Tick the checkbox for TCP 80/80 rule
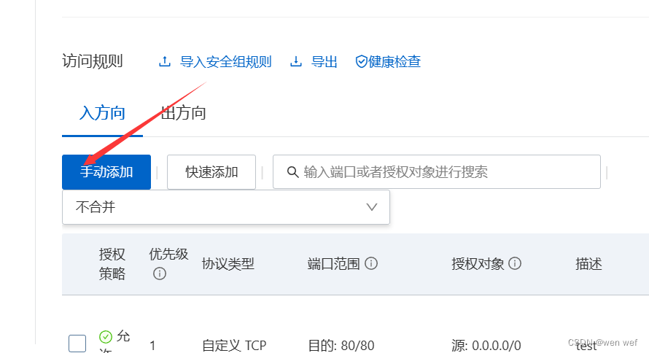Image resolution: width=649 pixels, height=353 pixels. click(x=77, y=344)
